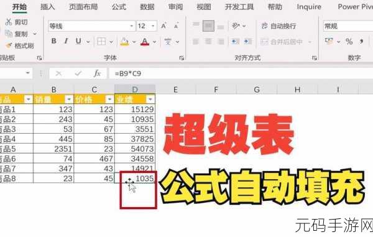Screen dimensions: 373x237
Task: Select column F header
Action: pyautogui.click(x=216, y=90)
